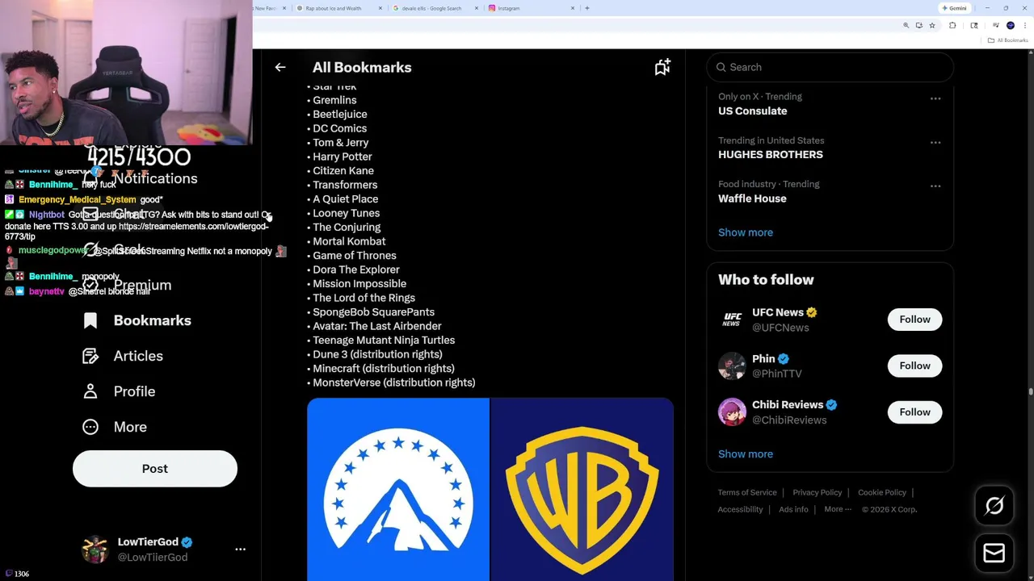Follow Chibi Reviews
Screen dimensions: 1034x581
click(x=914, y=412)
